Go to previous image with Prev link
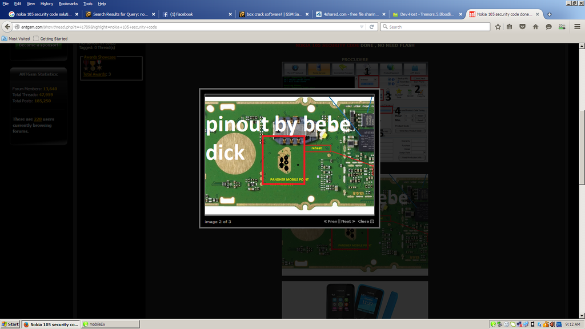The height and width of the screenshot is (329, 585). pos(330,222)
